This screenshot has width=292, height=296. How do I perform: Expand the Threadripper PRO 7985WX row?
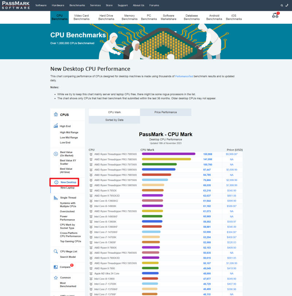coord(91,159)
